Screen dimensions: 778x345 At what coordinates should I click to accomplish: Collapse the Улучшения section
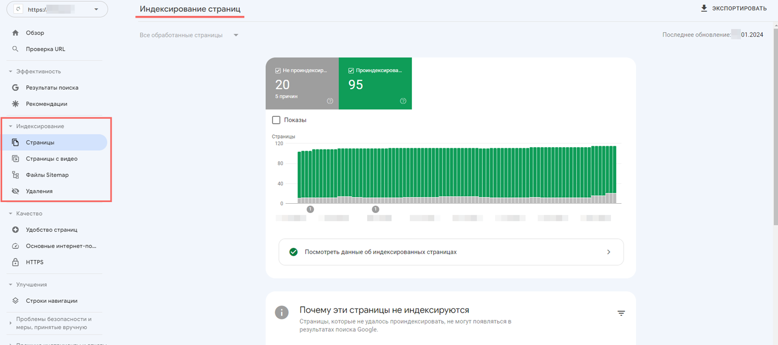point(10,285)
